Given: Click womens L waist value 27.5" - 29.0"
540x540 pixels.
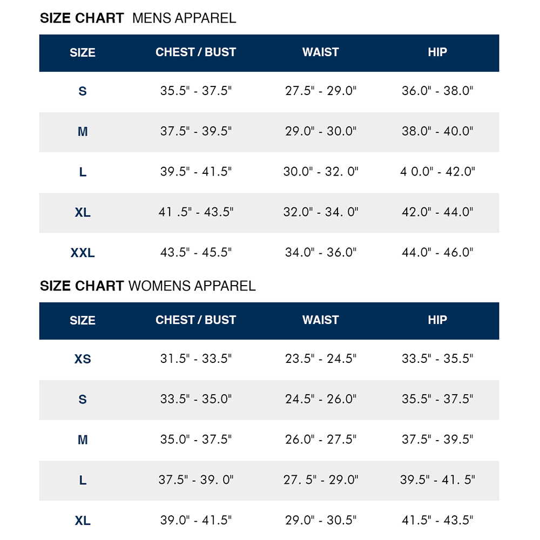Looking at the screenshot, I should (x=320, y=480).
